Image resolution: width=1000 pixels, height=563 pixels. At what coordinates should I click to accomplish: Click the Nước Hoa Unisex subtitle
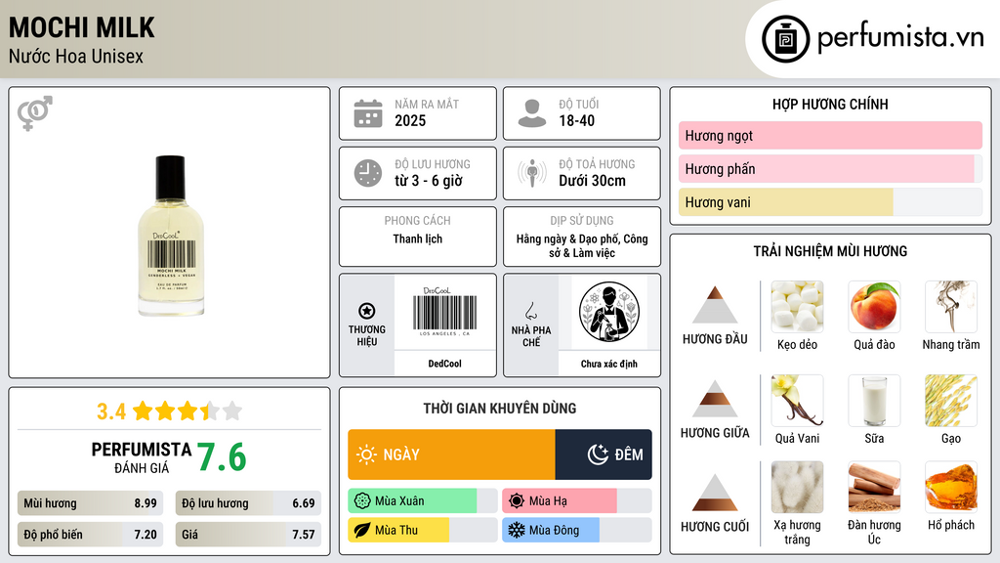click(76, 56)
